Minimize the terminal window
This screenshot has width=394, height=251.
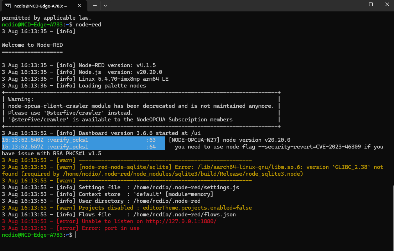(x=354, y=4)
